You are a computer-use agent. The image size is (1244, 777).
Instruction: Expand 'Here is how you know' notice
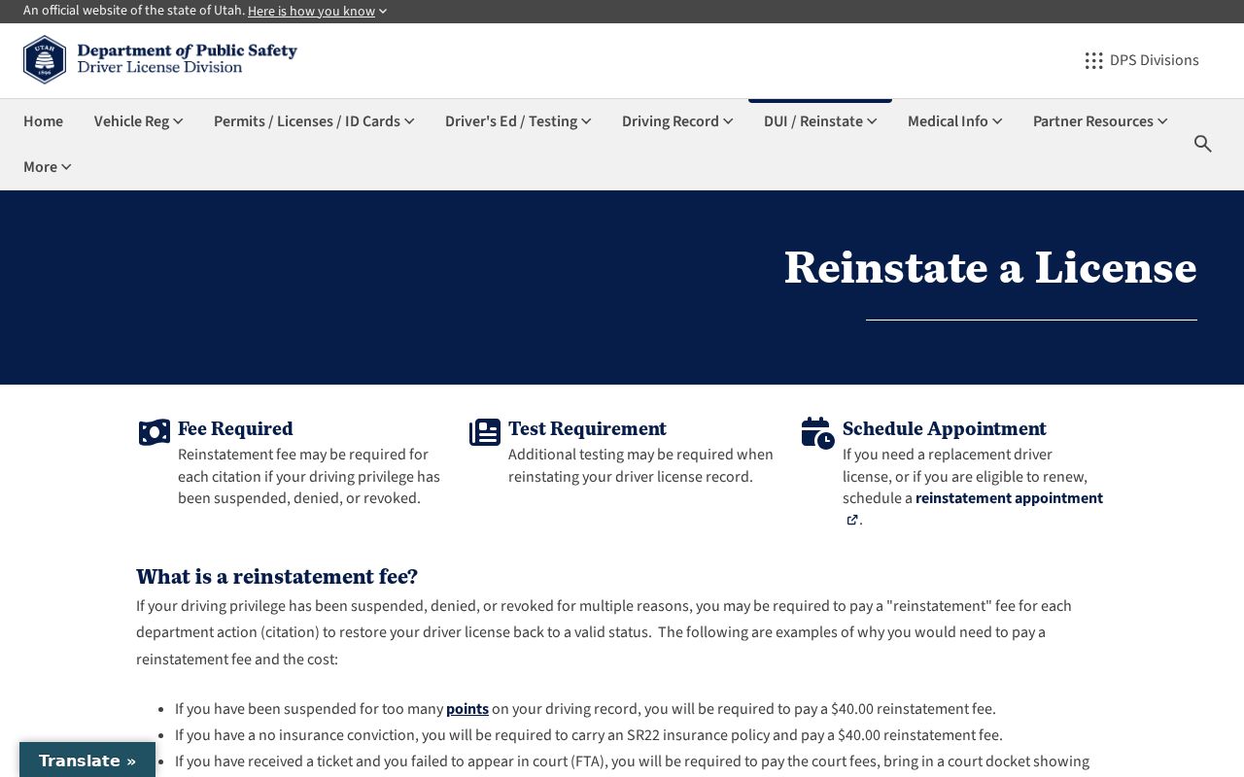point(318,12)
